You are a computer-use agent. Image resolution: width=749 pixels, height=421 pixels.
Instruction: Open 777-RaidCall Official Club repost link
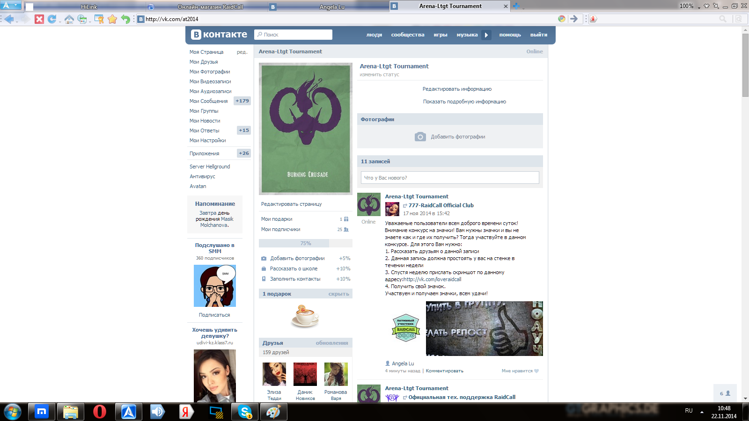(x=441, y=205)
